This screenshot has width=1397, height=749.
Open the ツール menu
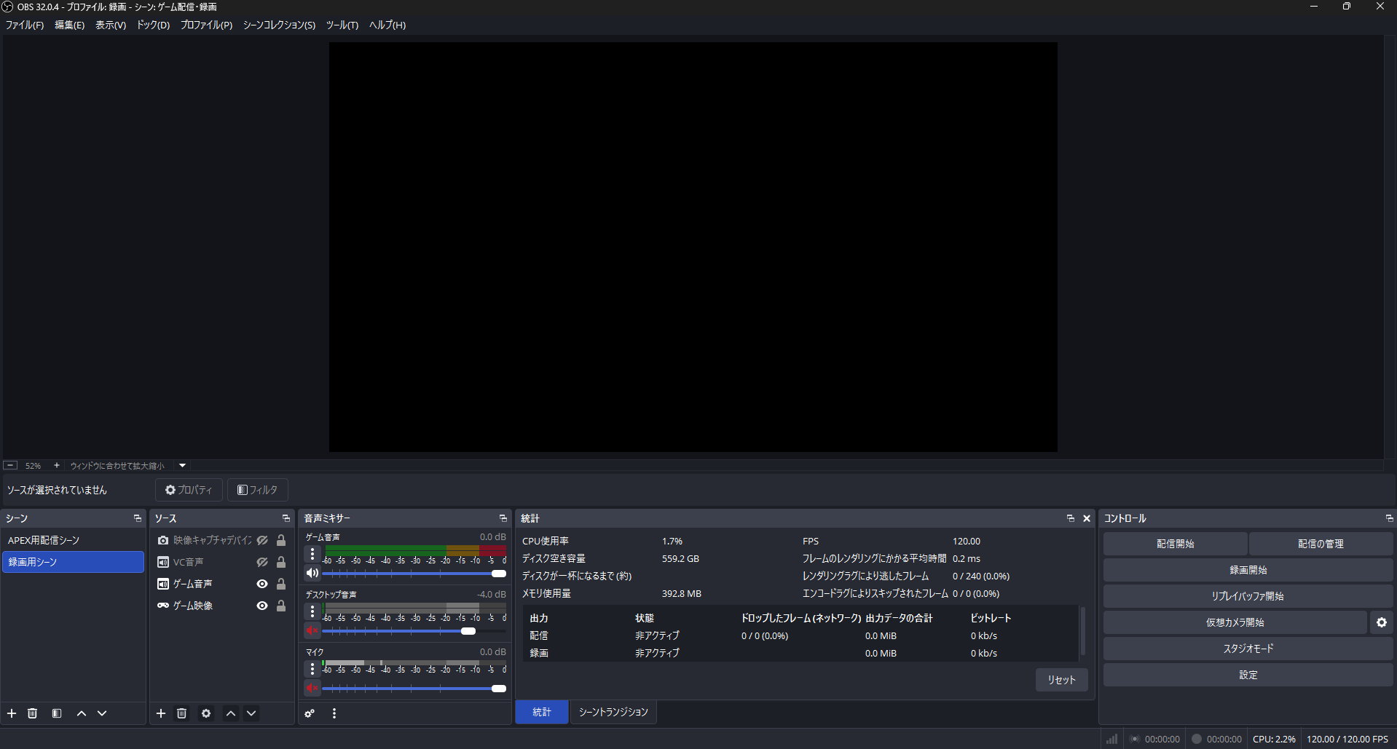coord(341,24)
